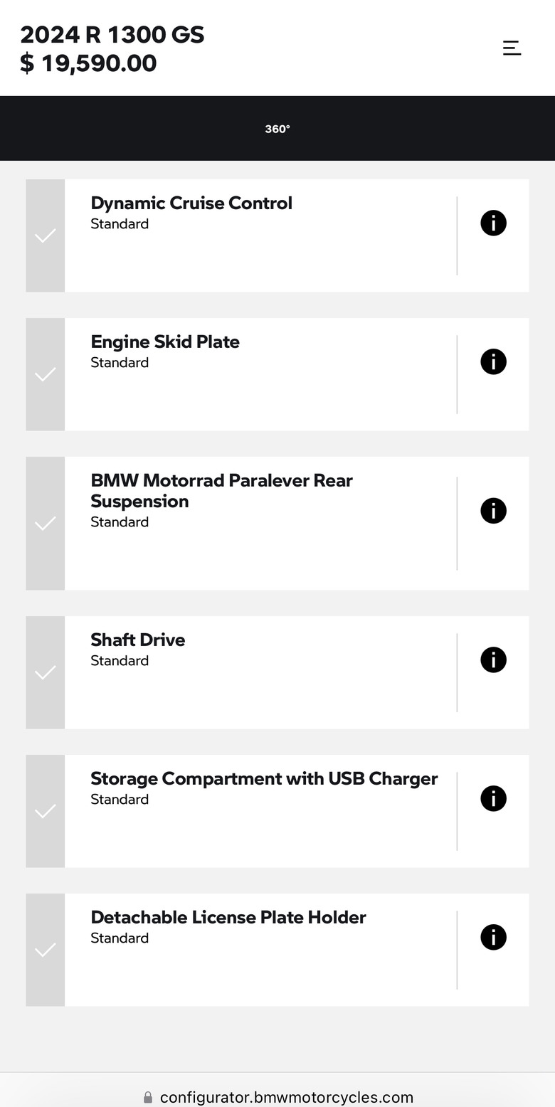Open the hamburger menu icon
The height and width of the screenshot is (1107, 555).
512,48
